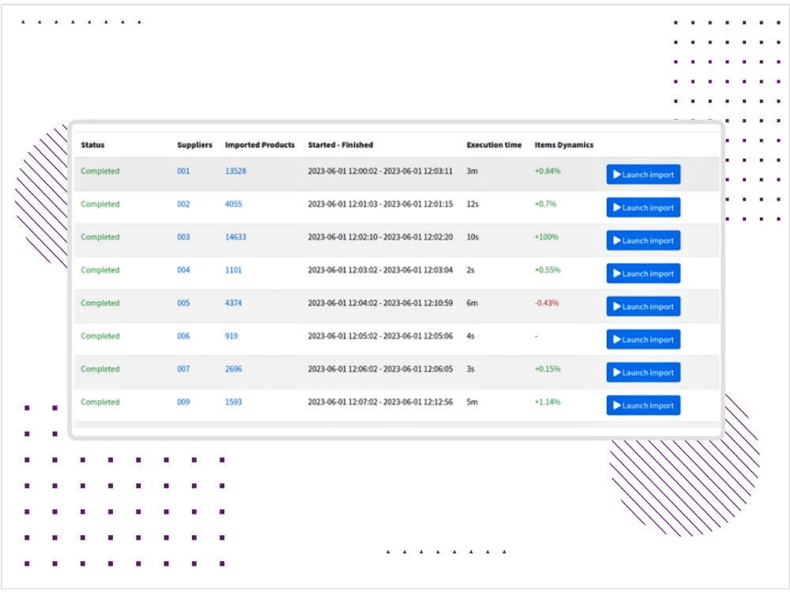Screen dimensions: 790x592
Task: Select the +100% items dynamics value
Action: (x=547, y=237)
